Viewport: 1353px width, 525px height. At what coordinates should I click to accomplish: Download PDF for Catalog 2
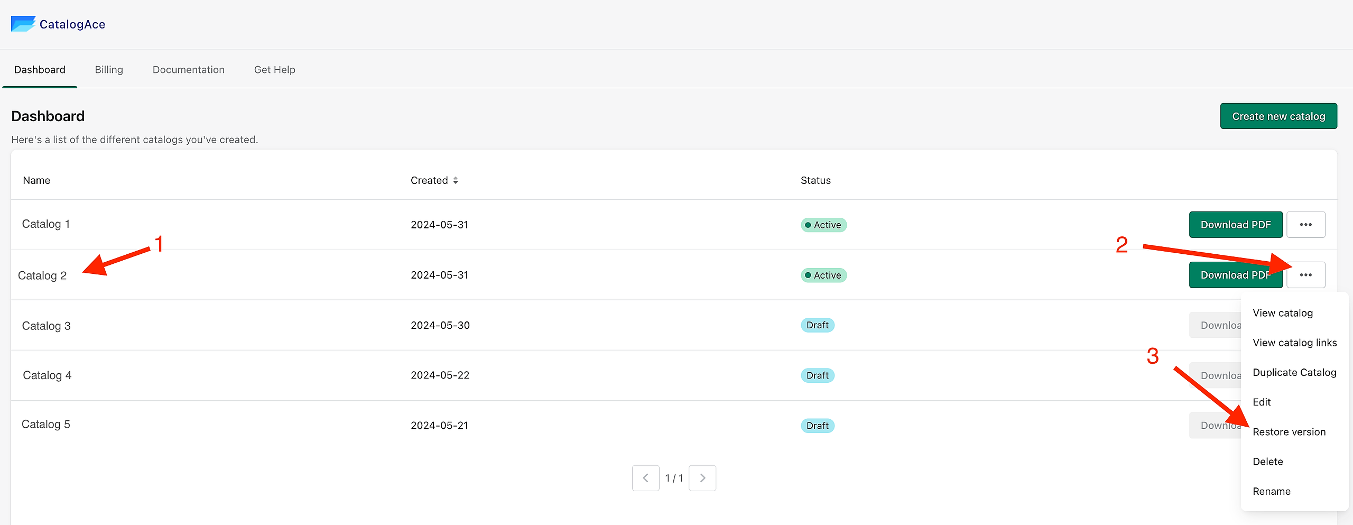tap(1236, 275)
